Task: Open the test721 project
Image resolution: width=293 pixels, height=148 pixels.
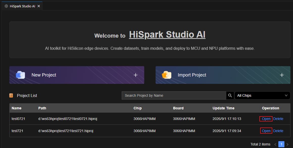Action: [266, 131]
